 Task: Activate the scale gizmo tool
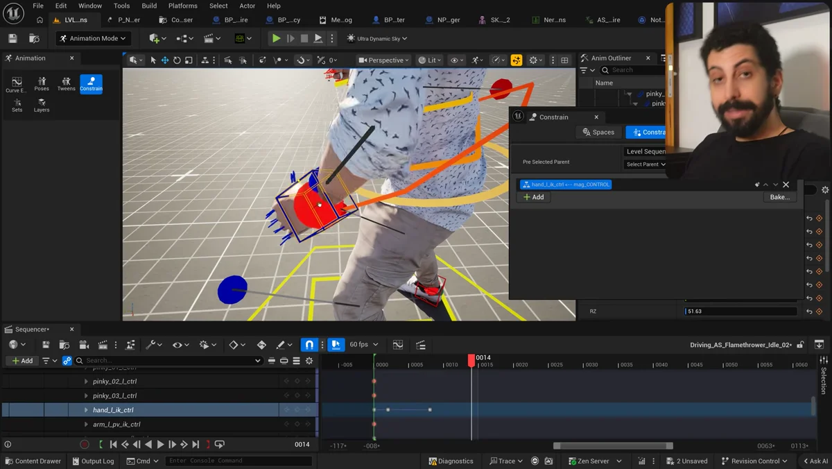[x=189, y=60]
